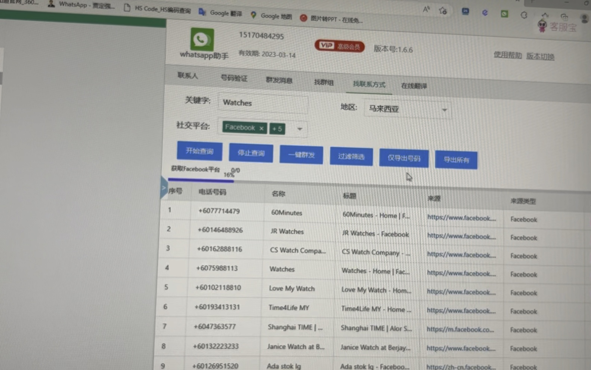Open the 社交平台 dropdown arrow

click(x=300, y=129)
